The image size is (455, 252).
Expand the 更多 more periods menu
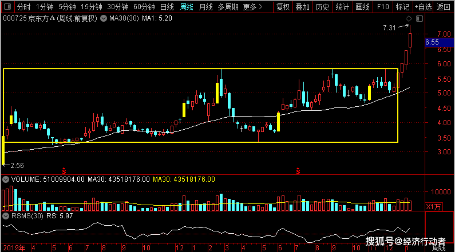click(252, 7)
